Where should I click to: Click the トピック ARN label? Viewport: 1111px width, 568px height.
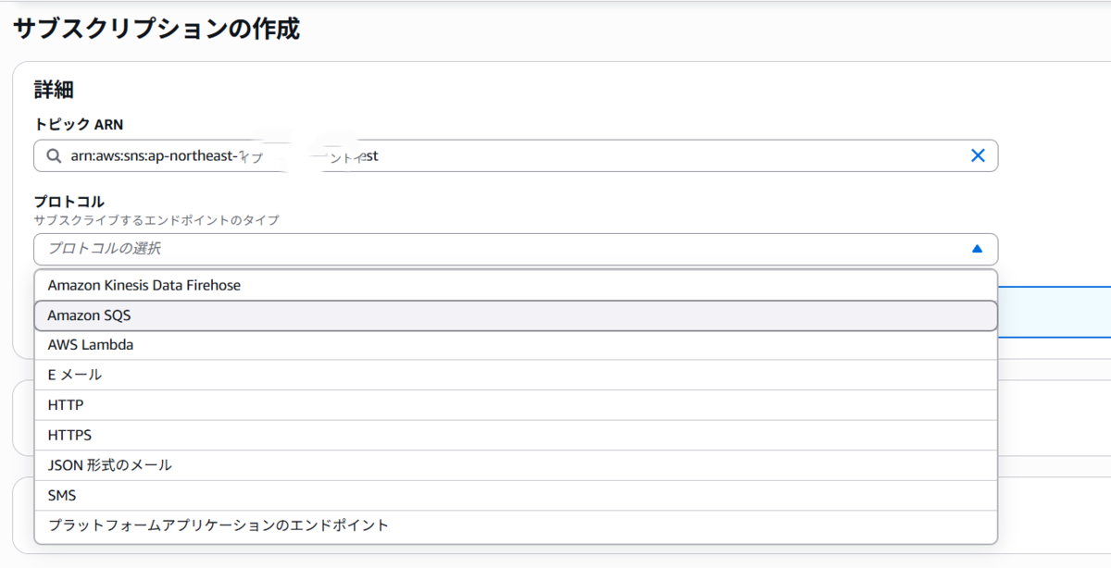(x=79, y=124)
